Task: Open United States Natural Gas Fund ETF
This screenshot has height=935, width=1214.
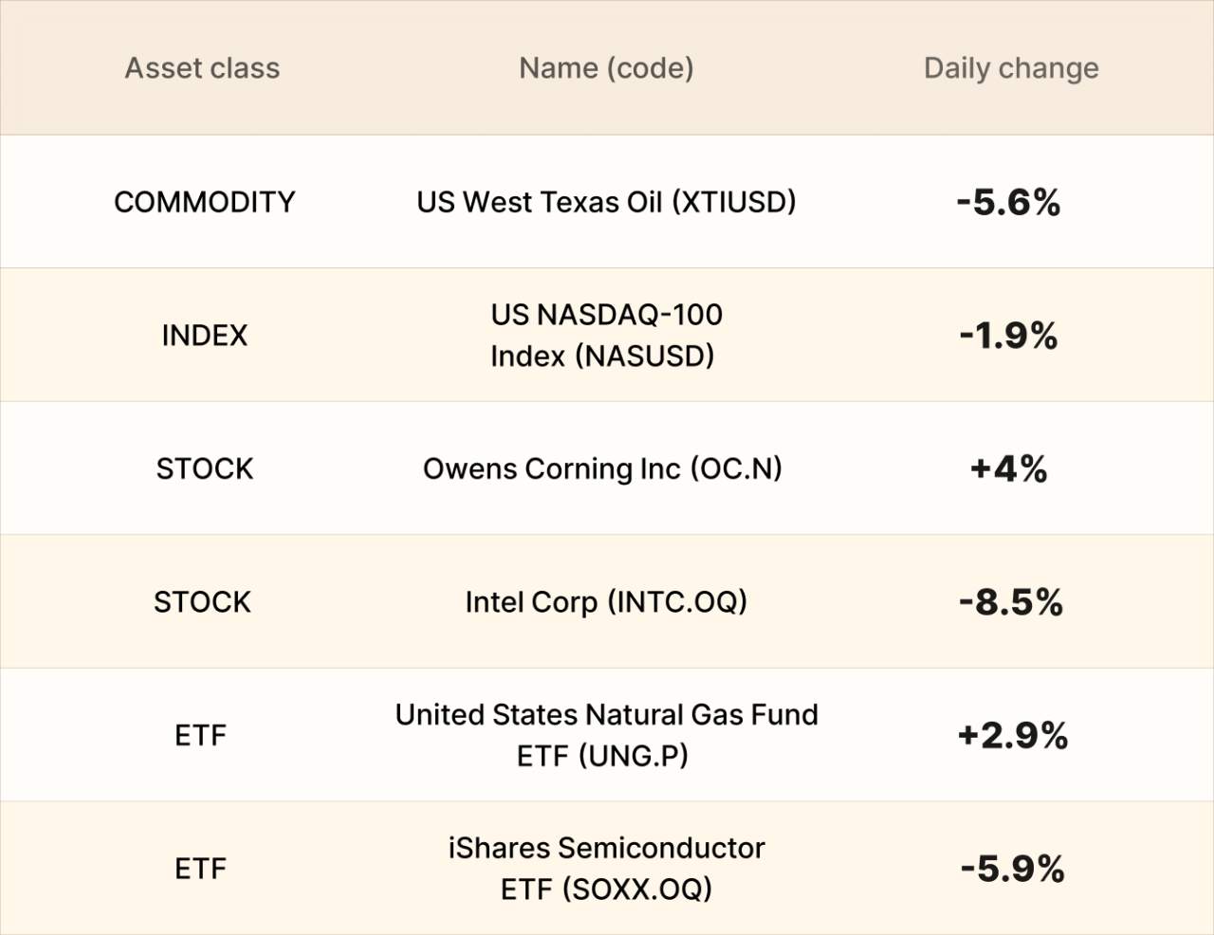Action: pos(606,735)
